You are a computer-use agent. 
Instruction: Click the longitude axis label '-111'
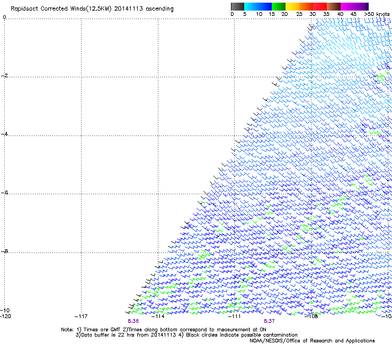[x=235, y=316]
